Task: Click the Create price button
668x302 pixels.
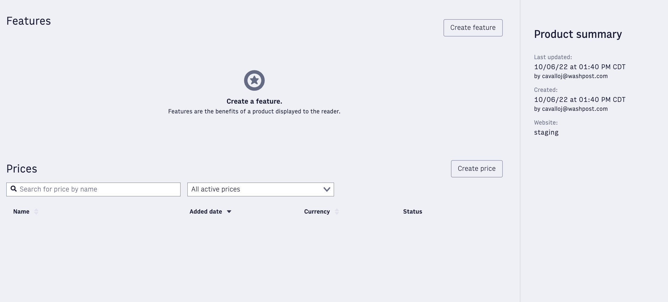Action: tap(477, 169)
